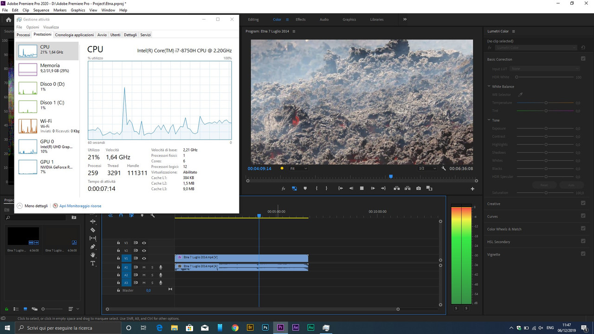Add a marker in Program monitor
594x334 pixels.
[305, 188]
